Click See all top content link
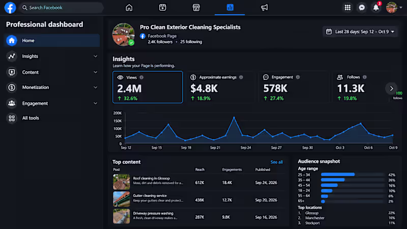 (x=276, y=162)
